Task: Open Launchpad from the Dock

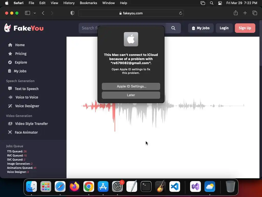Action: point(46,186)
